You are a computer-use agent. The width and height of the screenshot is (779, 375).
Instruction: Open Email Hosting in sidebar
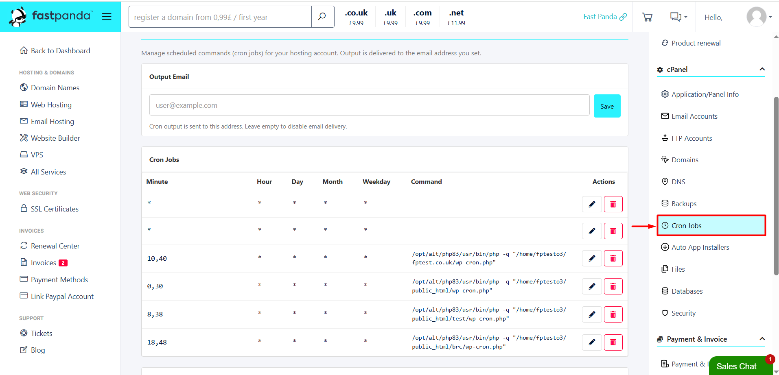47,121
